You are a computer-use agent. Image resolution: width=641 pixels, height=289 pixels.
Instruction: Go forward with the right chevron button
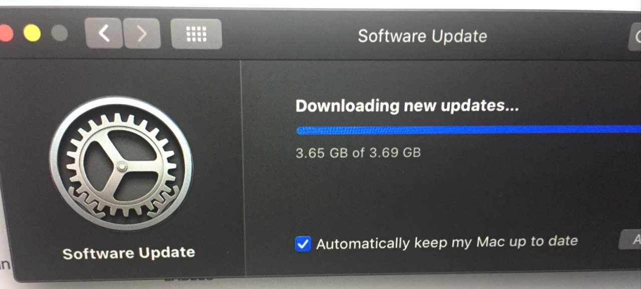click(142, 34)
